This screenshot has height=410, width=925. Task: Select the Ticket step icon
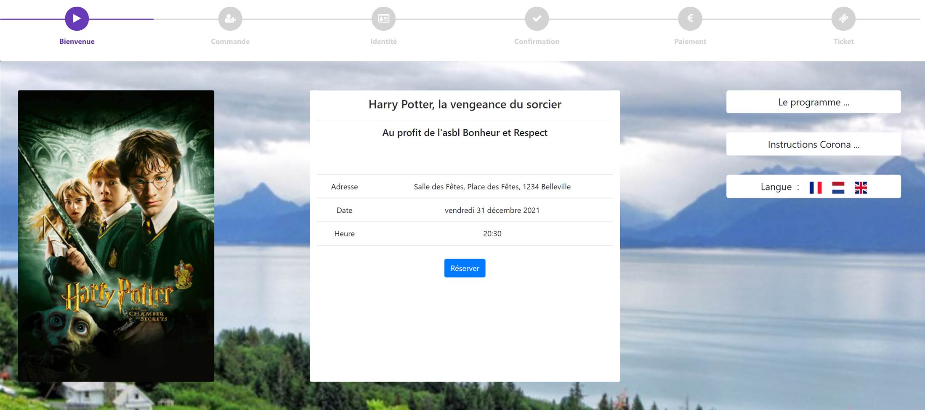click(843, 19)
